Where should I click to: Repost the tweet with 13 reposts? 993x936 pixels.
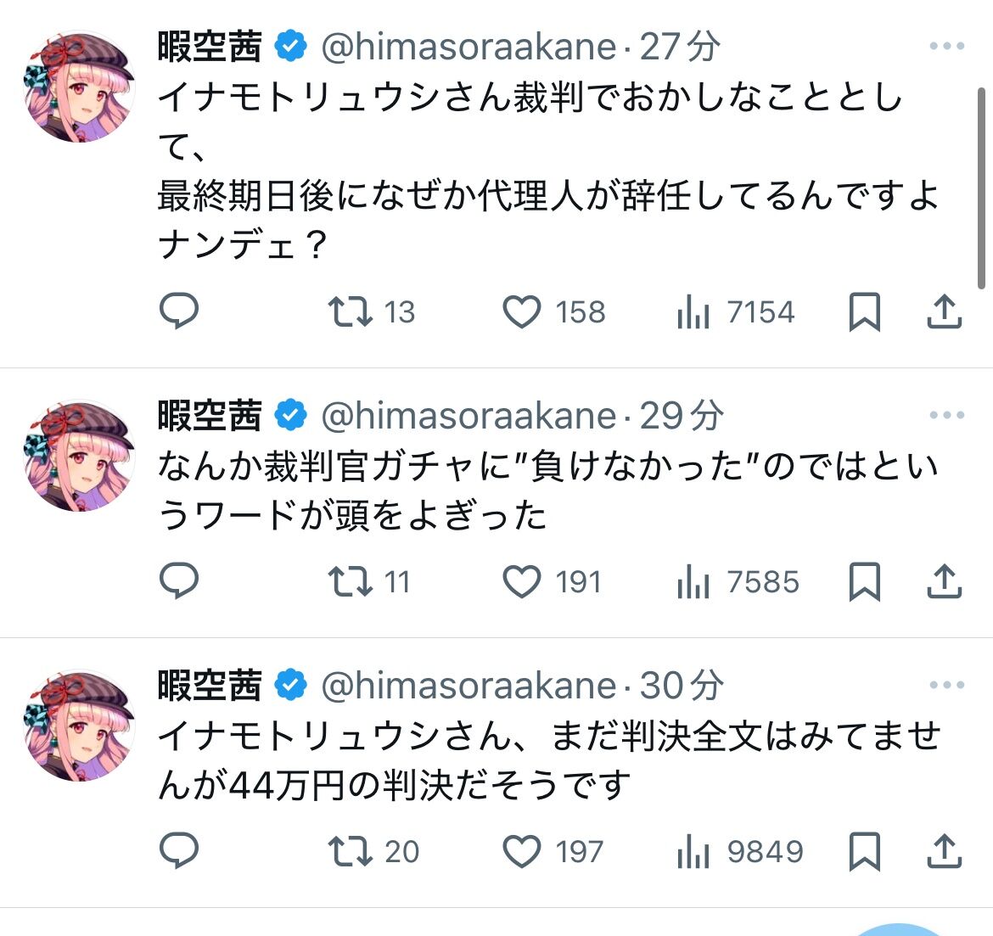coord(351,311)
